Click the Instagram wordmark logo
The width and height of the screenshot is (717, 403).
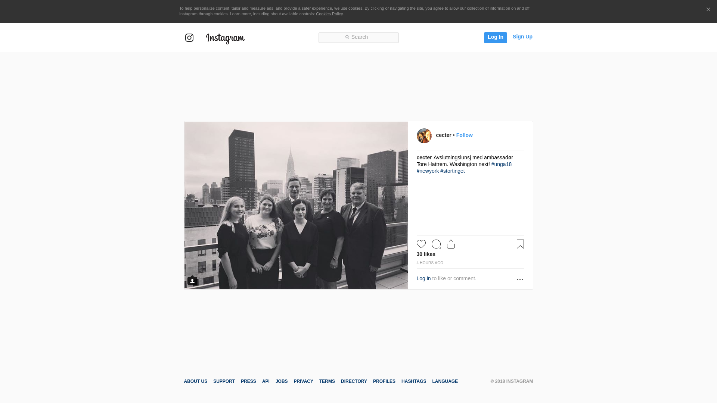225,38
